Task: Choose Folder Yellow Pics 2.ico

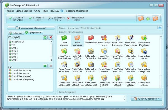Action: [x=130, y=67]
